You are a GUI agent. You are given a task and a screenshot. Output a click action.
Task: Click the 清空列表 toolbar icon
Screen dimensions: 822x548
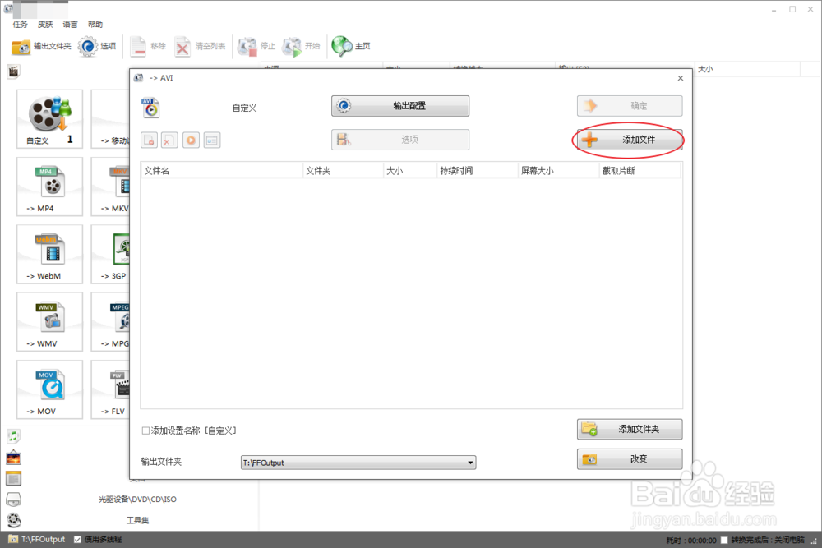pos(182,47)
